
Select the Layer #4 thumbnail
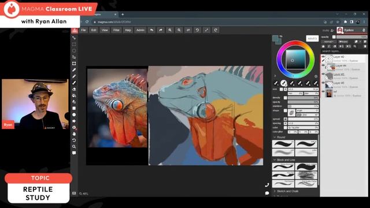tap(331, 68)
